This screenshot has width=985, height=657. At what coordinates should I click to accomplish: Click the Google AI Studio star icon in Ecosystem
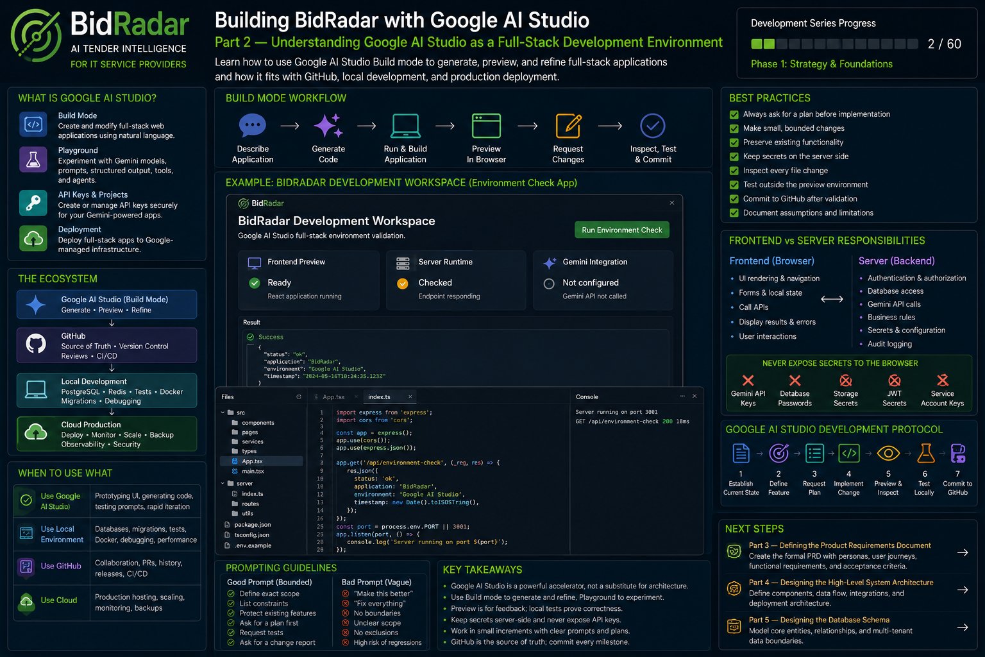click(36, 304)
